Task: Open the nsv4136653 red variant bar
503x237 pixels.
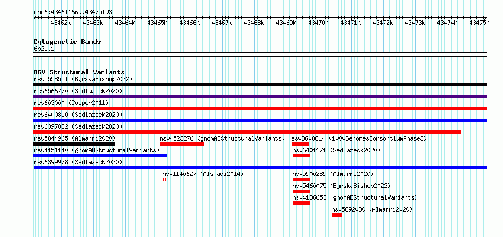Action: [x=302, y=203]
